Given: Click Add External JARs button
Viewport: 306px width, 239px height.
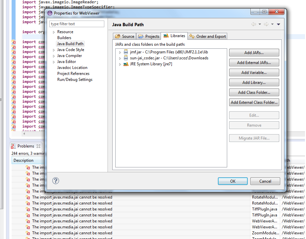Looking at the screenshot, I should pyautogui.click(x=254, y=63).
